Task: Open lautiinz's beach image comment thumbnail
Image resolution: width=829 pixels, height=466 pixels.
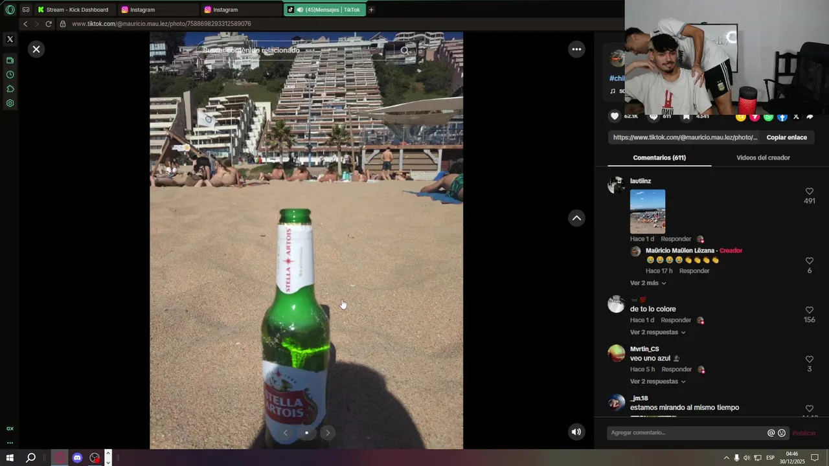Action: (648, 211)
